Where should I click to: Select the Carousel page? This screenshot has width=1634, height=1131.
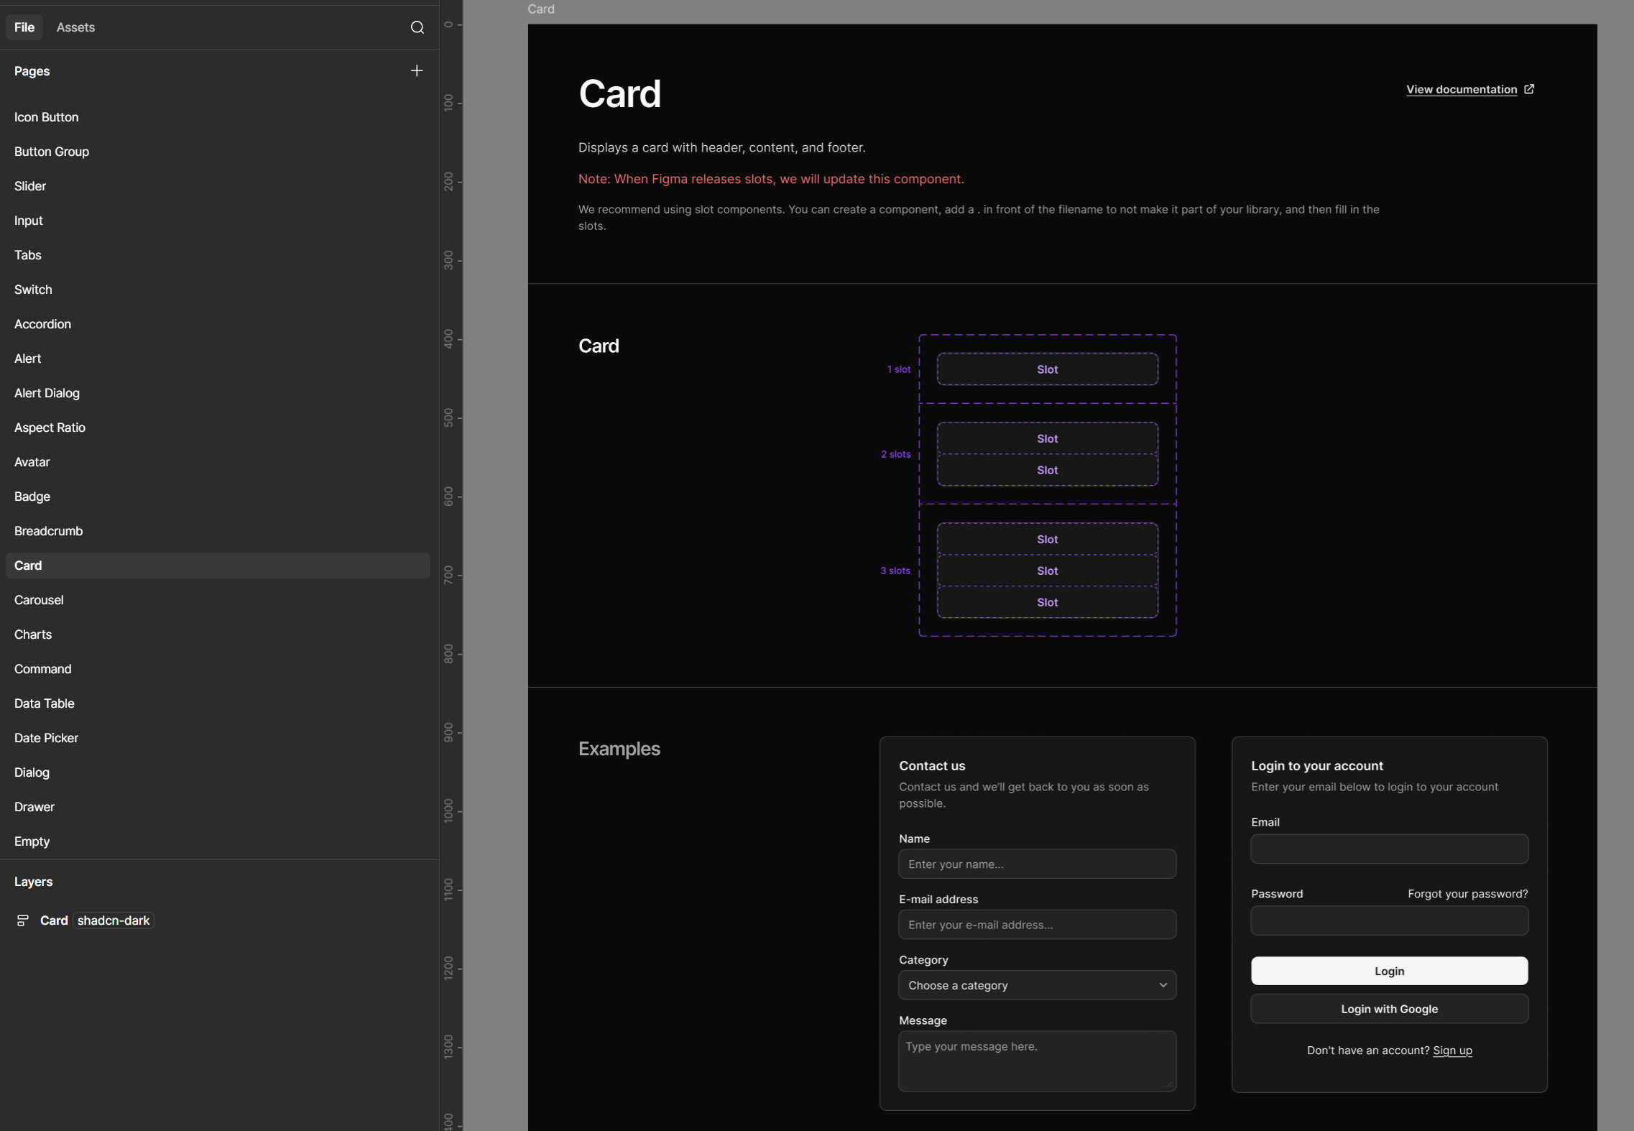[x=39, y=599]
